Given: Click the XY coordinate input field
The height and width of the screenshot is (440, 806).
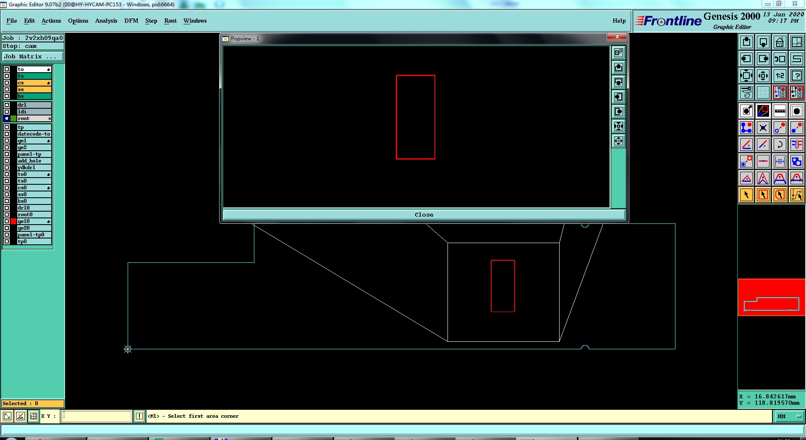Looking at the screenshot, I should tap(97, 416).
